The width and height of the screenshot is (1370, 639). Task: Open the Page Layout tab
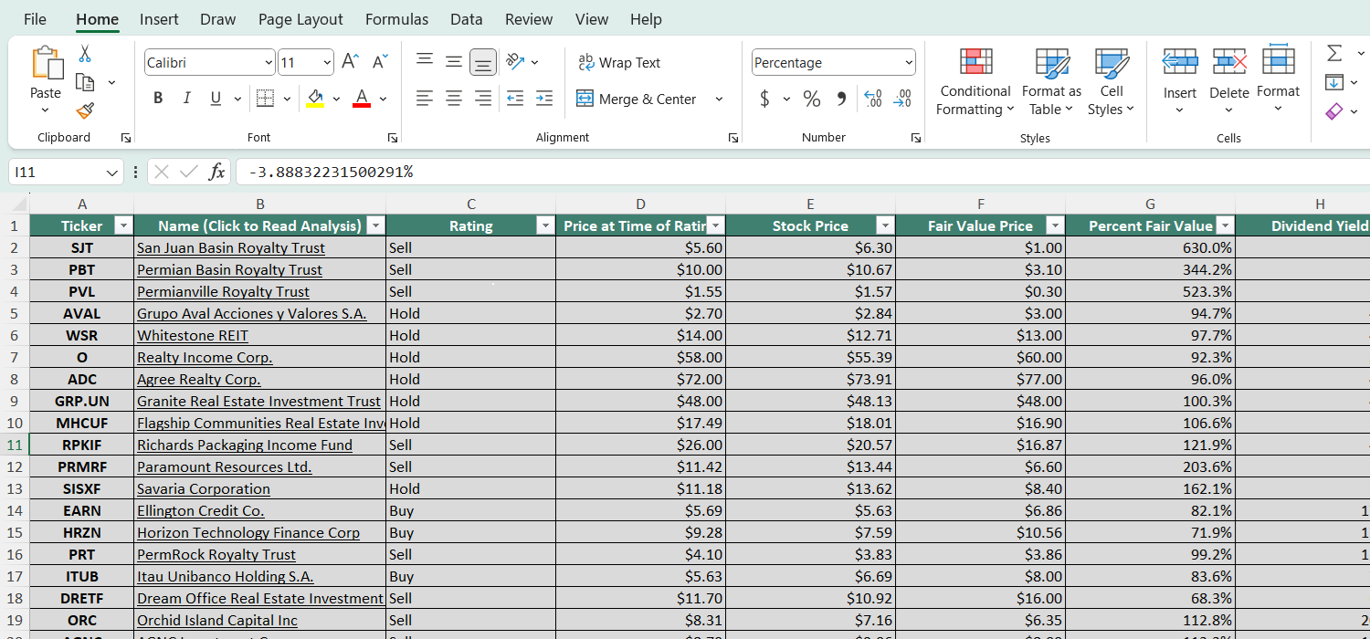click(300, 19)
